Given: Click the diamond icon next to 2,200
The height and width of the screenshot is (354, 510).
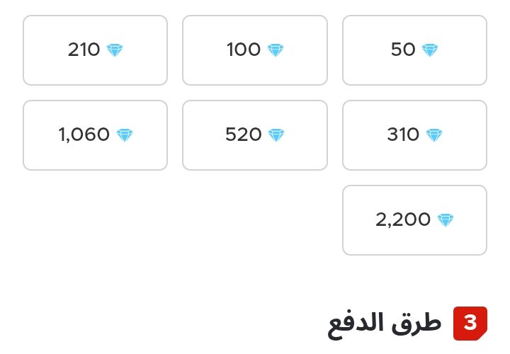Looking at the screenshot, I should click(x=446, y=220).
